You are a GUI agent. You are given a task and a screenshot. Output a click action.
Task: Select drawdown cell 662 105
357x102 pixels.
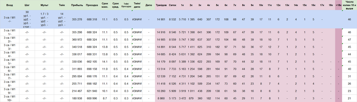click(x=92, y=62)
